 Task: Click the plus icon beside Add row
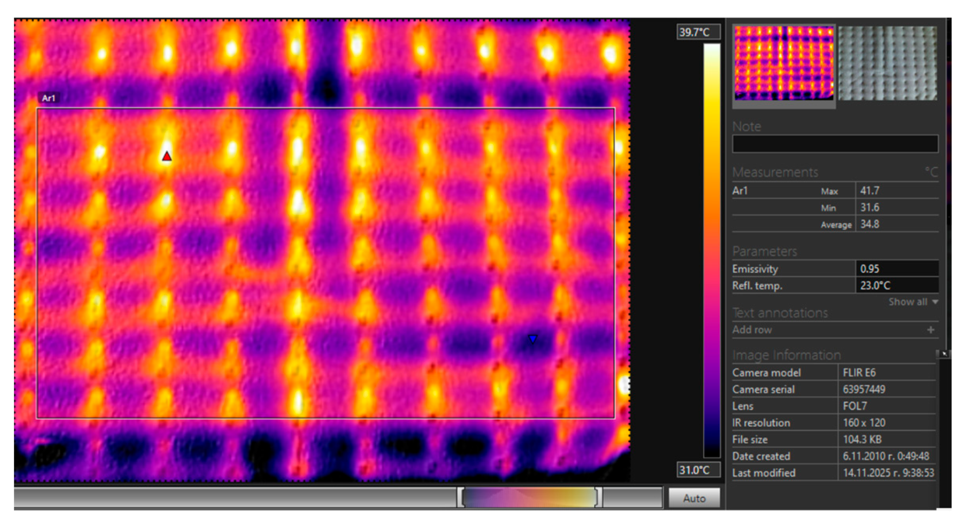pyautogui.click(x=930, y=330)
